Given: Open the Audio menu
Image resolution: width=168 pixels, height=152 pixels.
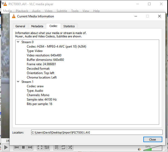Looking at the screenshot, I should point(36,11).
